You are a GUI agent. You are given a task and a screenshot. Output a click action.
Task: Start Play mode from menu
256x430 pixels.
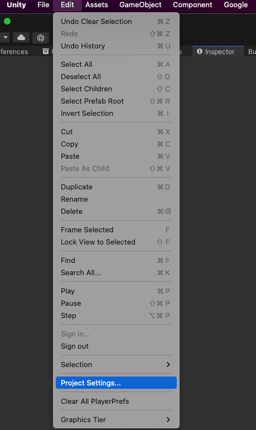click(x=116, y=291)
